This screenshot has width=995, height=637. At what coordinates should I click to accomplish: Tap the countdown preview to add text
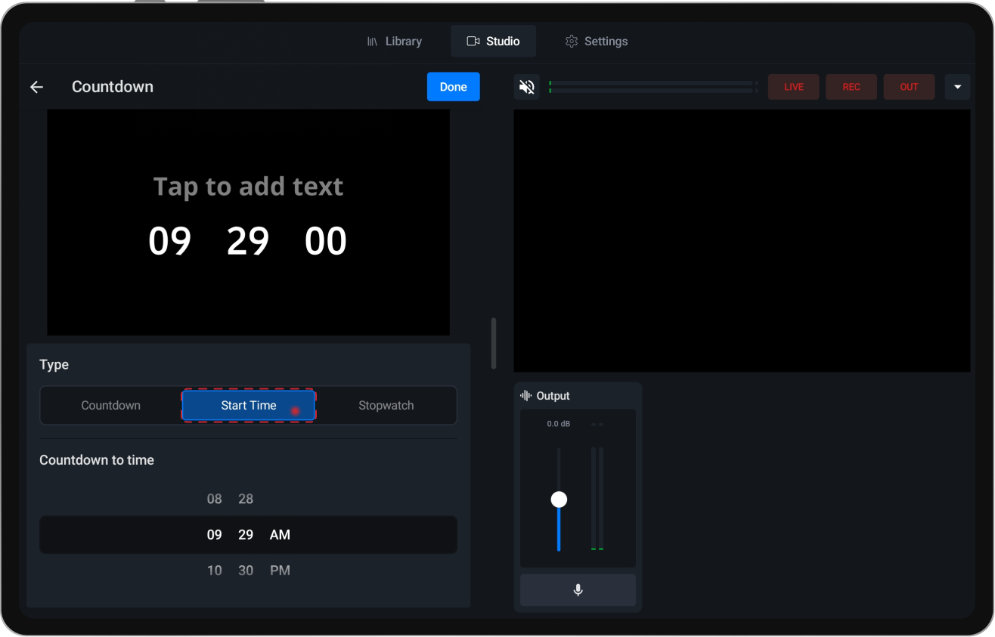coord(248,186)
